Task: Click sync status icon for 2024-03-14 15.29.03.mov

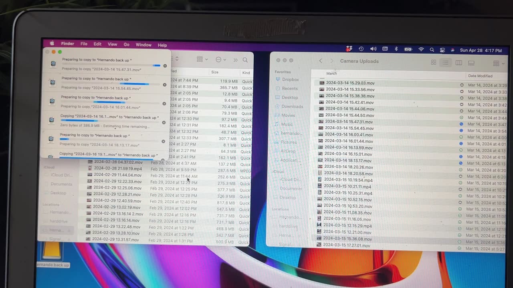Action: (462, 85)
